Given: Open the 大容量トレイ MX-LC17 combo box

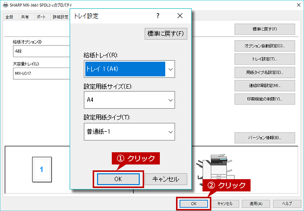Looking at the screenshot, I should tap(42, 73).
